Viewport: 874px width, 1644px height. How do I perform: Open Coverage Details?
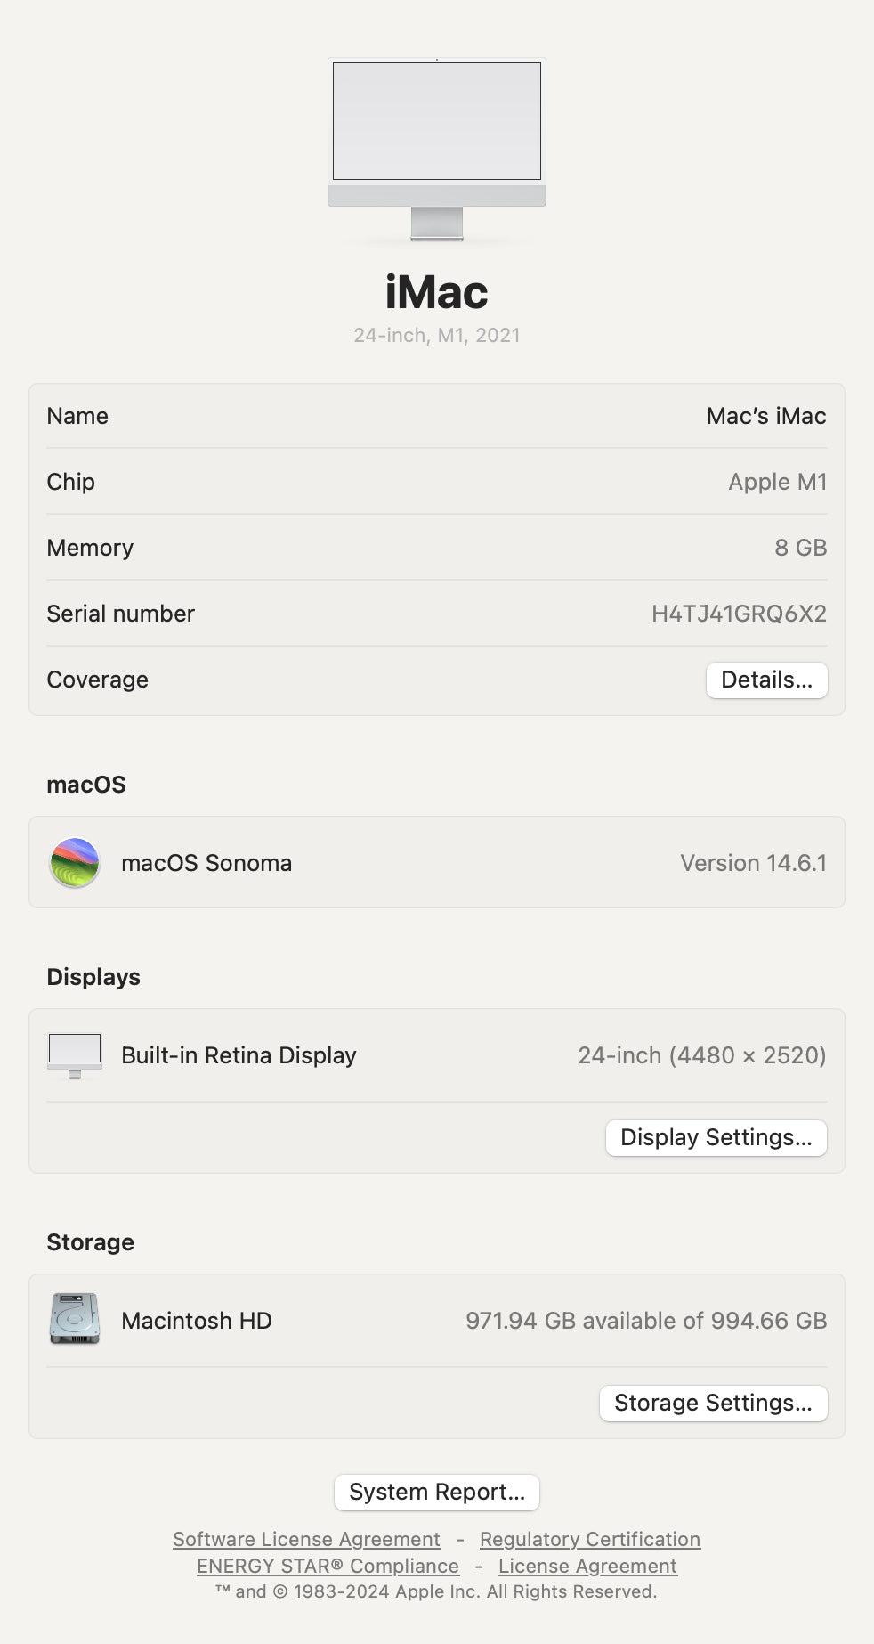coord(765,680)
